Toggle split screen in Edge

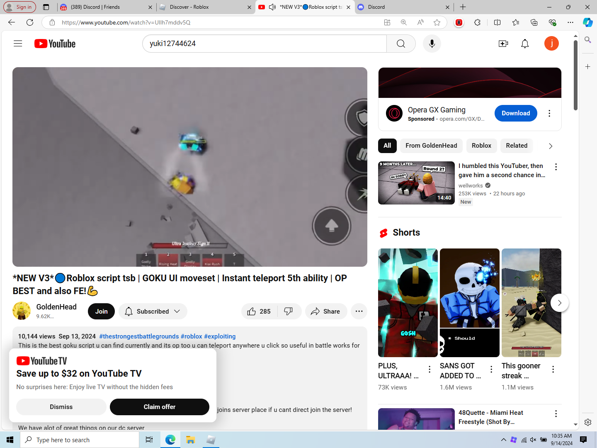click(498, 22)
